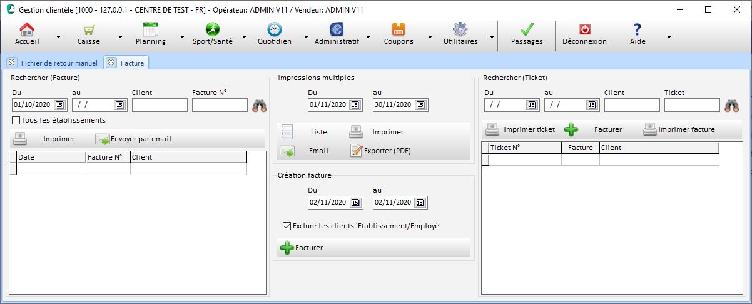Image resolution: width=752 pixels, height=304 pixels.
Task: Open the Planning calendar icon
Action: tap(150, 30)
